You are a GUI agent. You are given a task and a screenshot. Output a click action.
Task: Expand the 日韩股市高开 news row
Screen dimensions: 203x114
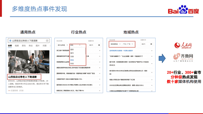79,79
